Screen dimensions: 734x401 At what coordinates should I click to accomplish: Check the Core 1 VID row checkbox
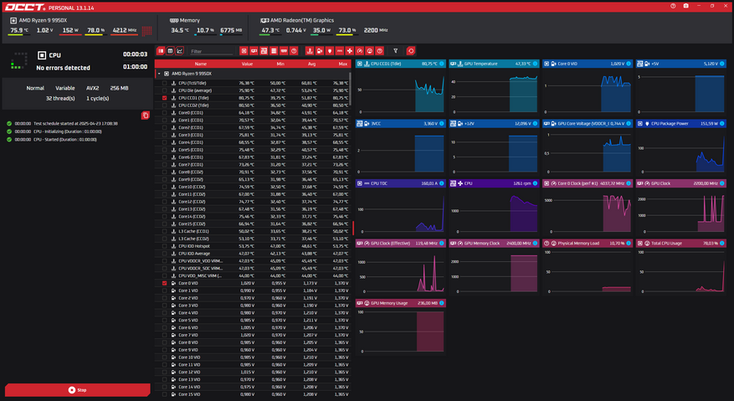click(164, 290)
